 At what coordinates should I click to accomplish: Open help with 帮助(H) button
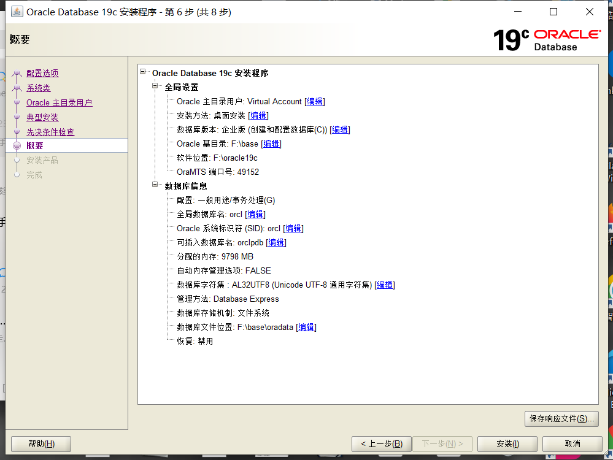[41, 444]
